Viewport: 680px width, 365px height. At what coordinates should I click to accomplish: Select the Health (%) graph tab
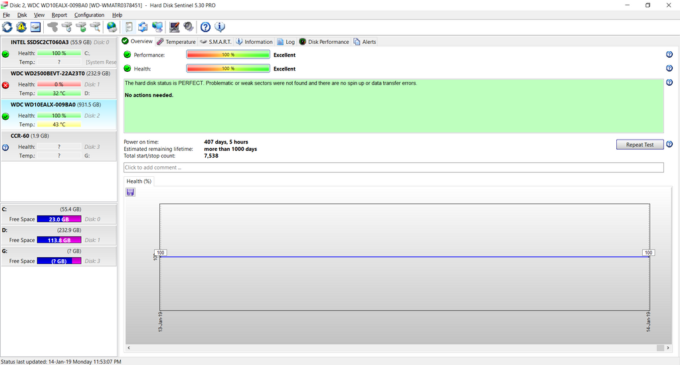click(x=139, y=182)
